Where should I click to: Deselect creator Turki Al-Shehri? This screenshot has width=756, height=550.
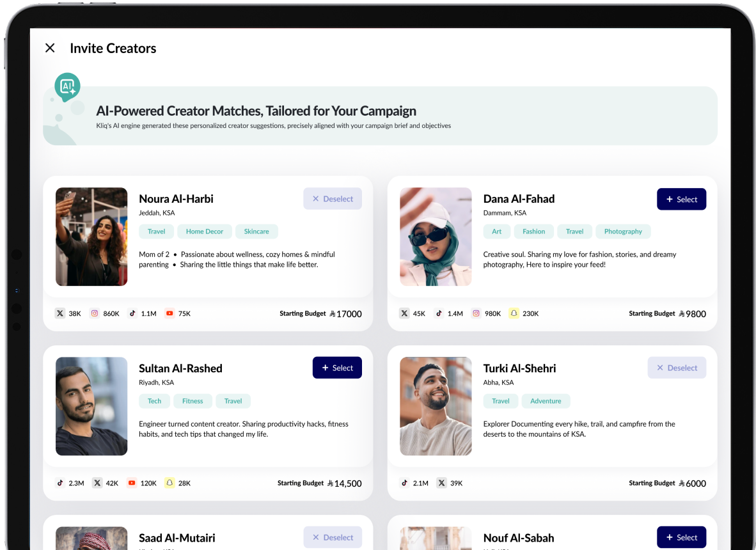677,368
